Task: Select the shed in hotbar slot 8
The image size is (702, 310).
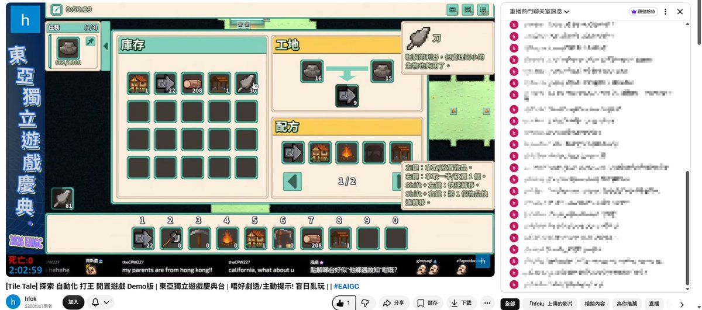Action: pyautogui.click(x=339, y=238)
